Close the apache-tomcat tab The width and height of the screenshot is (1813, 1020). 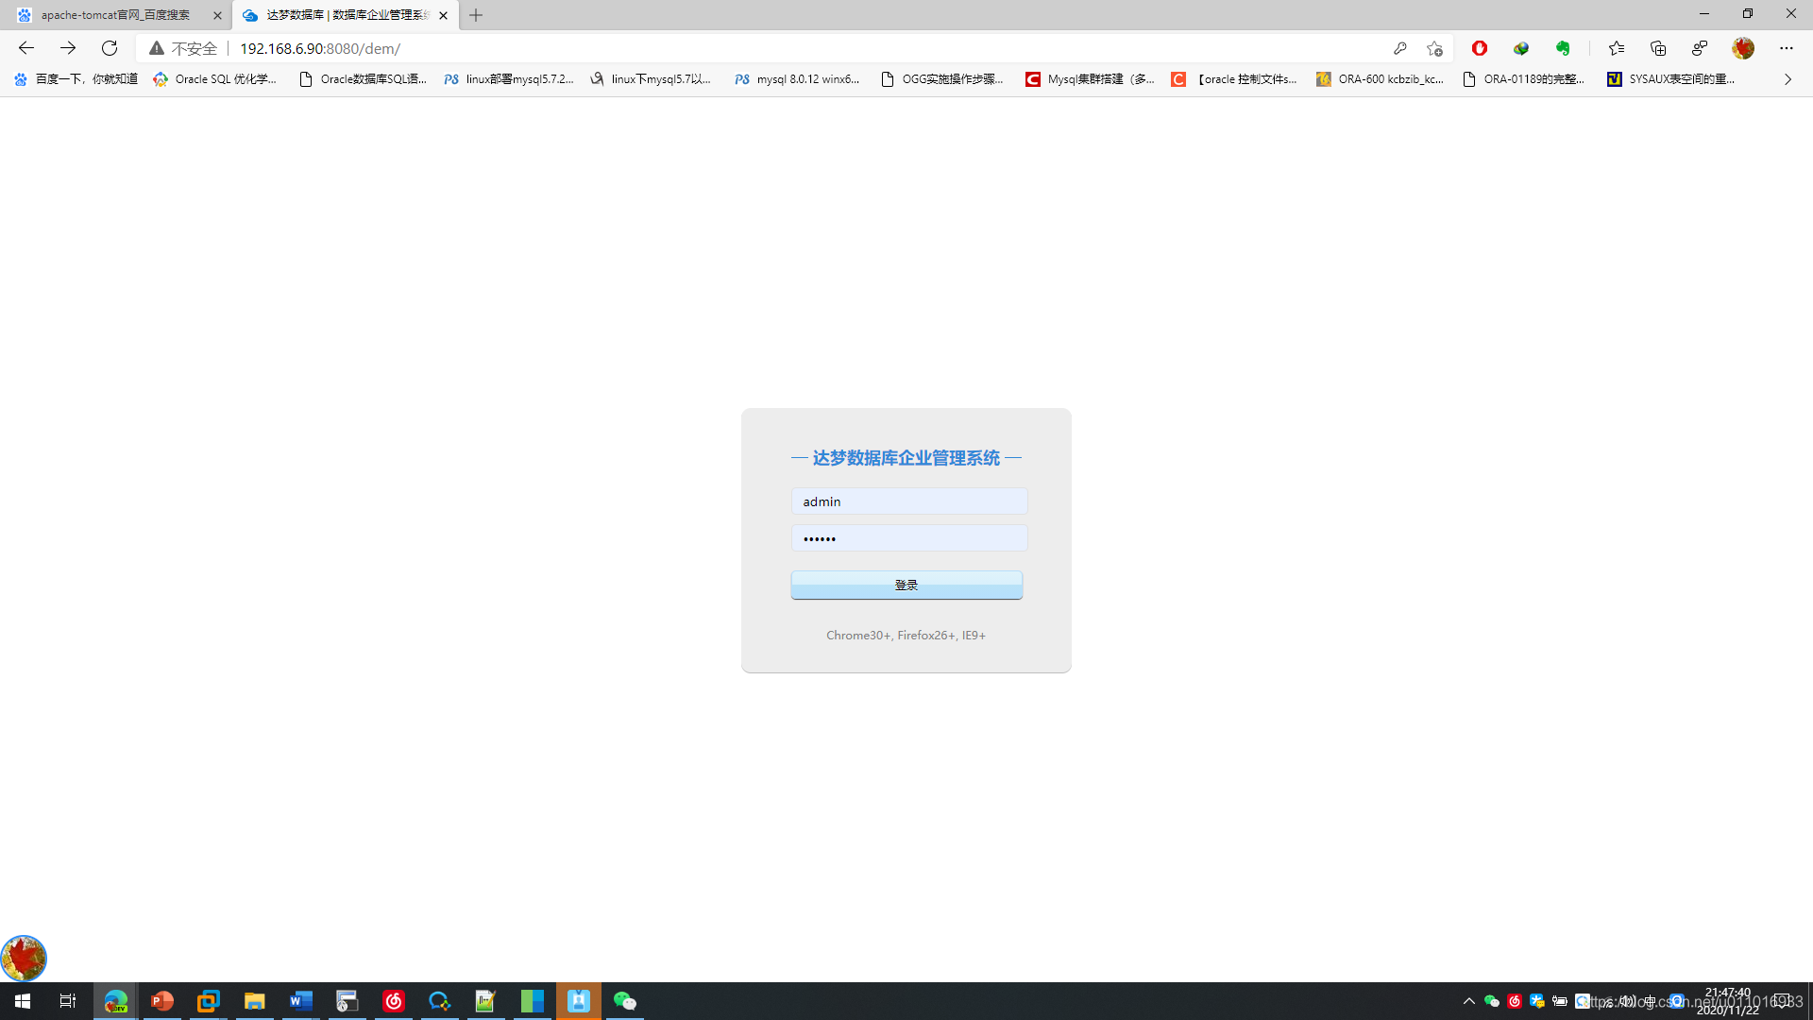(217, 15)
